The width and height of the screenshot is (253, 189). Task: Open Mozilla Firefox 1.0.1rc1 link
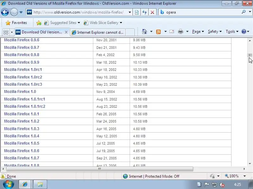25,99
